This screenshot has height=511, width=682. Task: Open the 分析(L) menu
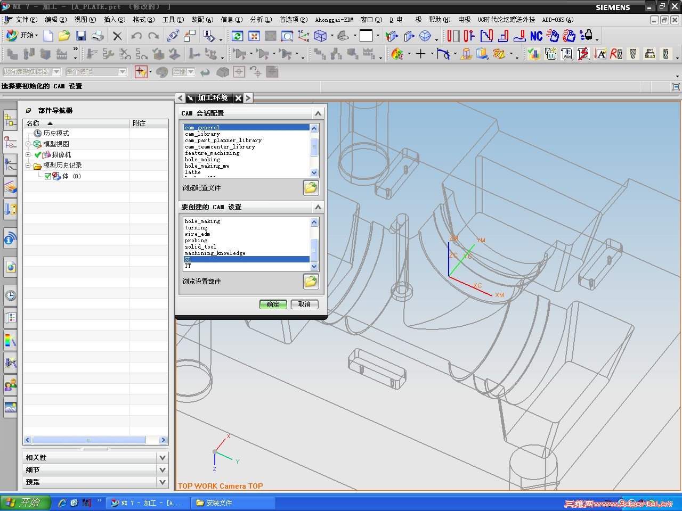coord(261,20)
